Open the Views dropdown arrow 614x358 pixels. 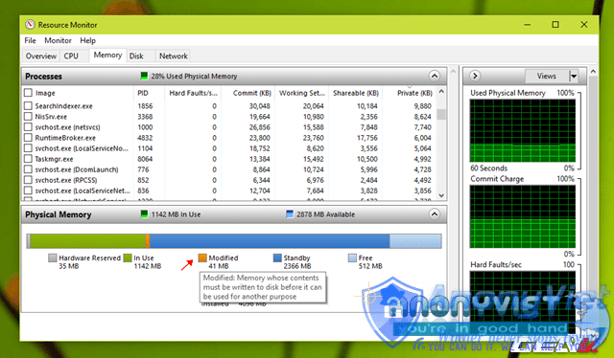point(574,77)
